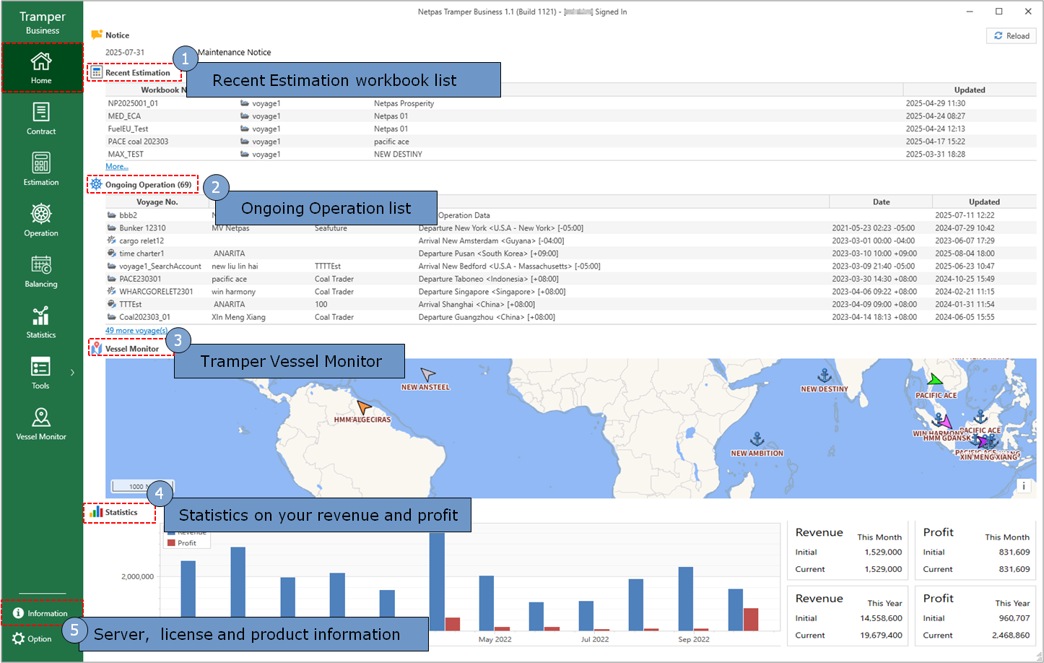Open the Contract module
The width and height of the screenshot is (1044, 663).
(x=41, y=118)
